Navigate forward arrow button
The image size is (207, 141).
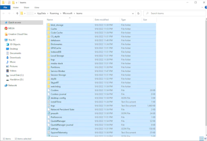[x=9, y=13]
